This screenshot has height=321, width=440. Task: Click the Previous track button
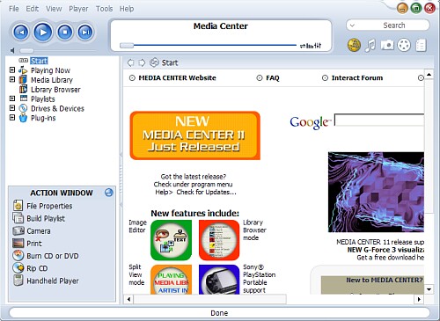(x=21, y=32)
